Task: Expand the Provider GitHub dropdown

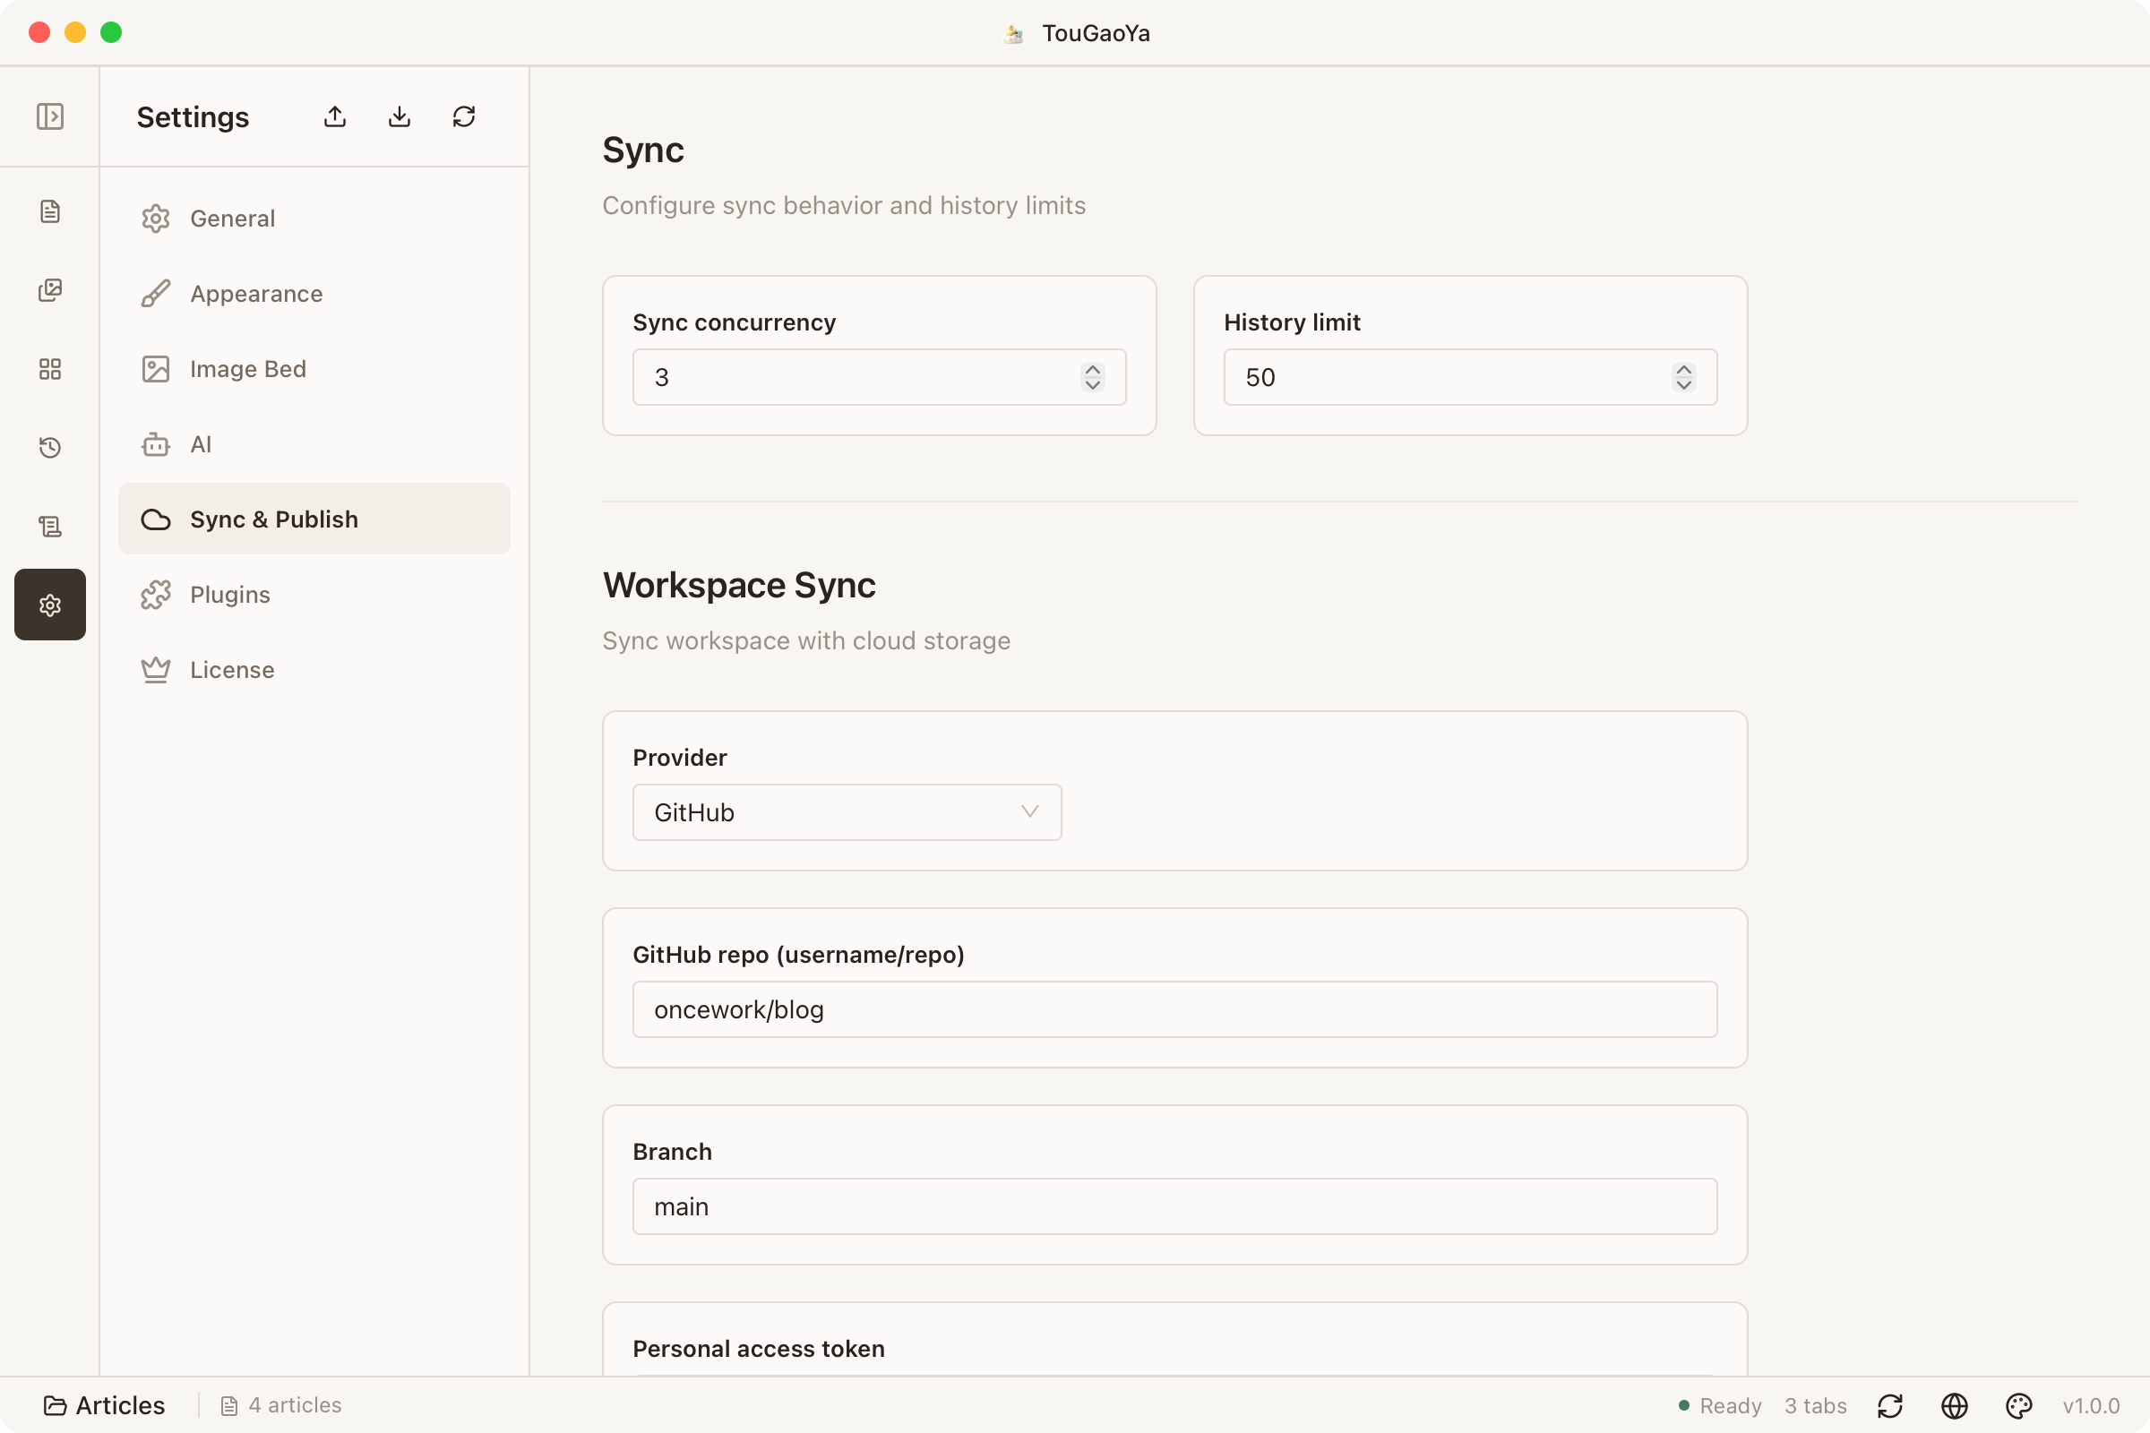Action: (847, 812)
